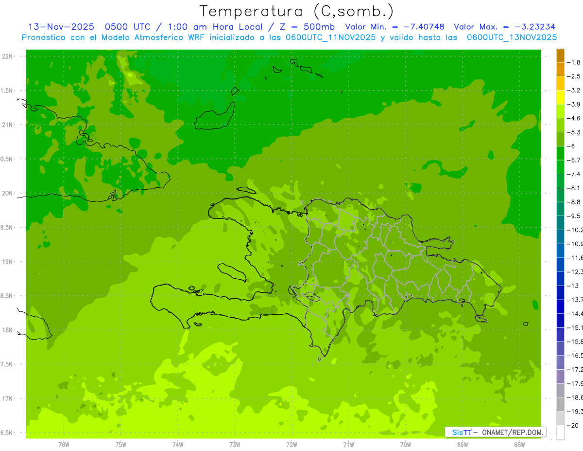
Task: Pick the teal swatch between -9.5 and -10.2
Action: click(560, 223)
